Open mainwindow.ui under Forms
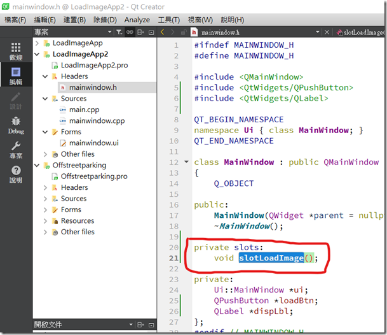Image resolution: width=387 pixels, height=335 pixels. pyautogui.click(x=93, y=143)
